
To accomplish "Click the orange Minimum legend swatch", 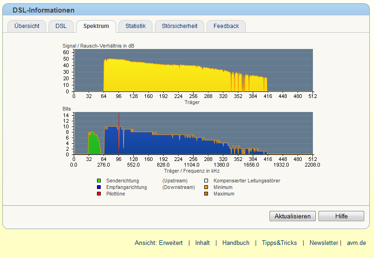I will 206,187.
